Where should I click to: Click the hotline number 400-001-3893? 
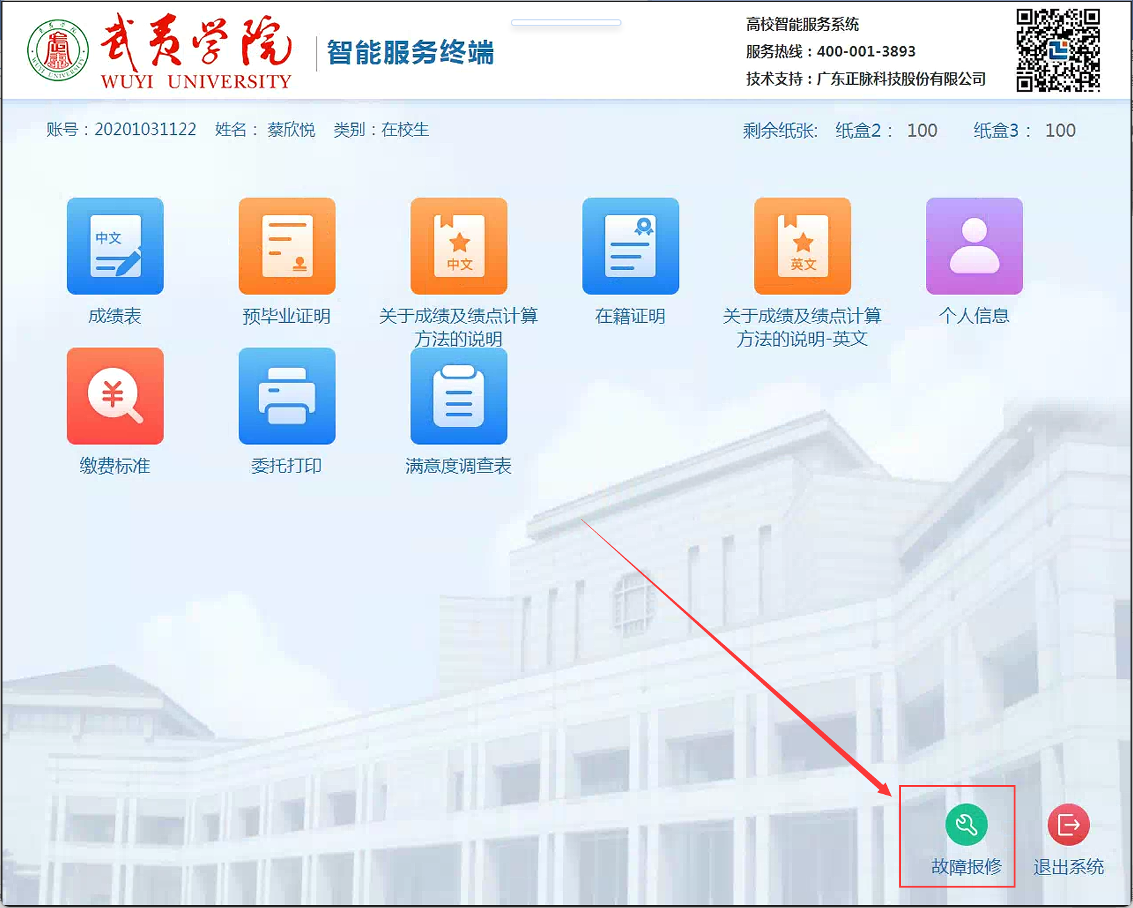pyautogui.click(x=866, y=51)
